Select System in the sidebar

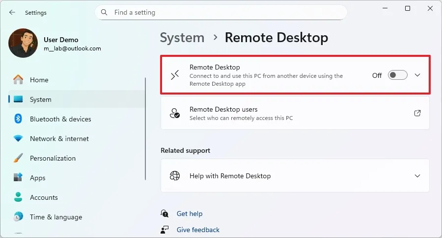40,99
